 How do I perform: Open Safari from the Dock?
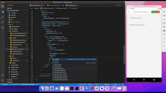pyautogui.click(x=52, y=88)
